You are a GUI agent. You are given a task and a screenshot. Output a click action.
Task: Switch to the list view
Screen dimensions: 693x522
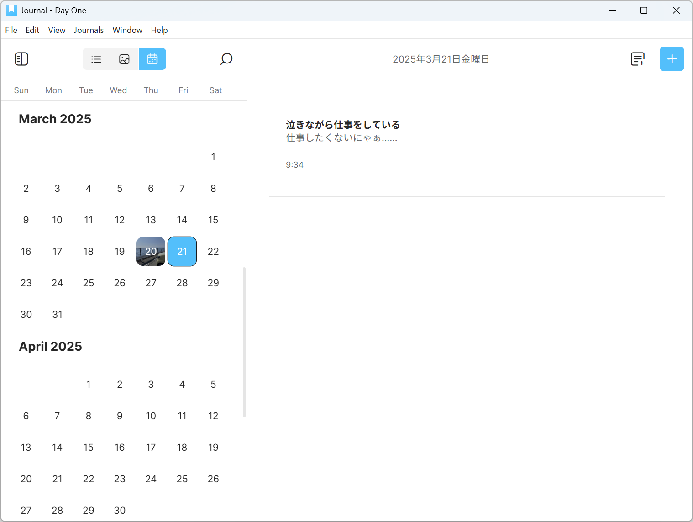click(96, 59)
